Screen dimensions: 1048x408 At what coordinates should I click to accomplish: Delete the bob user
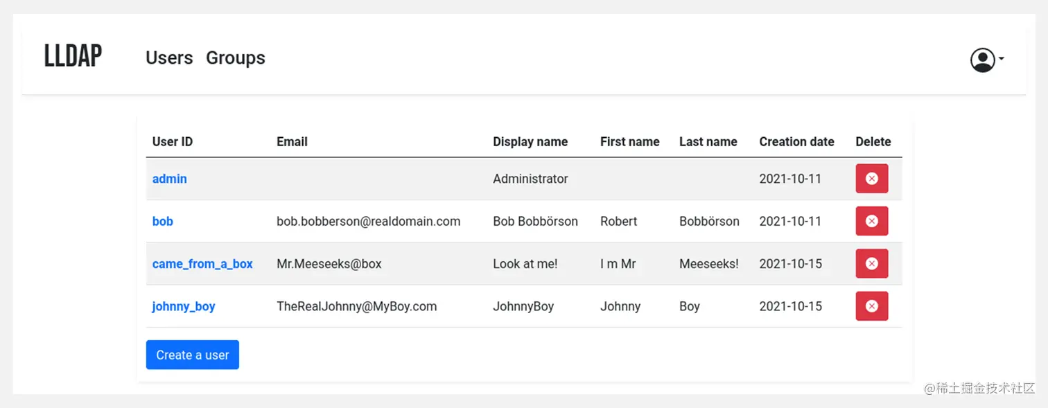click(x=872, y=221)
